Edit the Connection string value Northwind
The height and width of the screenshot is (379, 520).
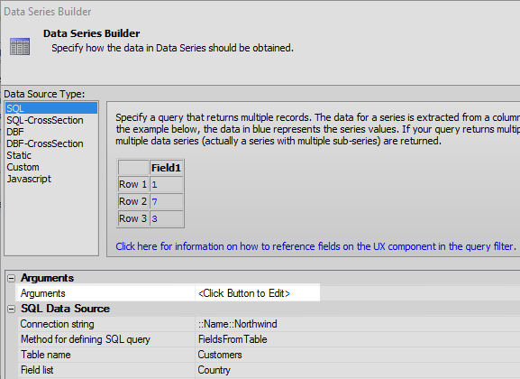tap(237, 324)
